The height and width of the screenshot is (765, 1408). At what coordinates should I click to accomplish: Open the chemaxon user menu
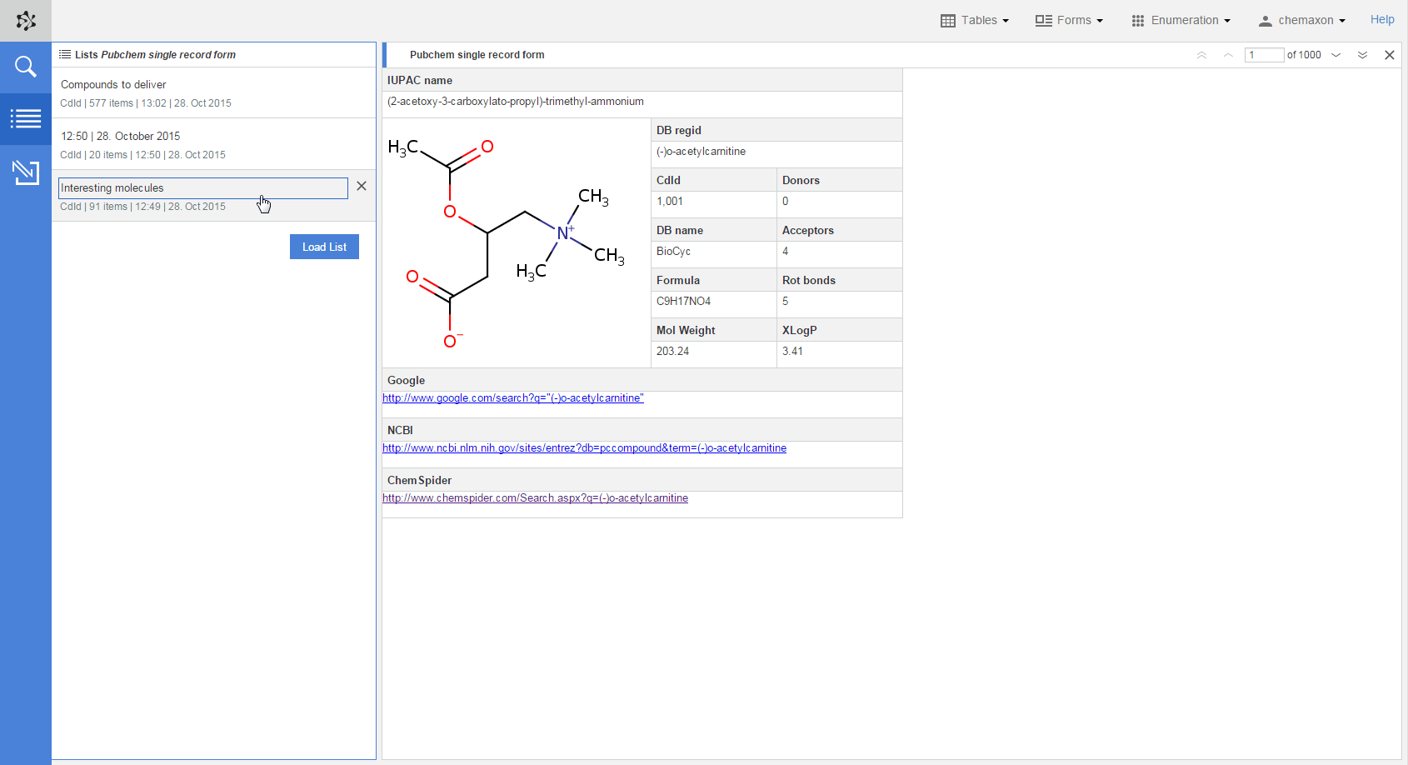[1301, 20]
